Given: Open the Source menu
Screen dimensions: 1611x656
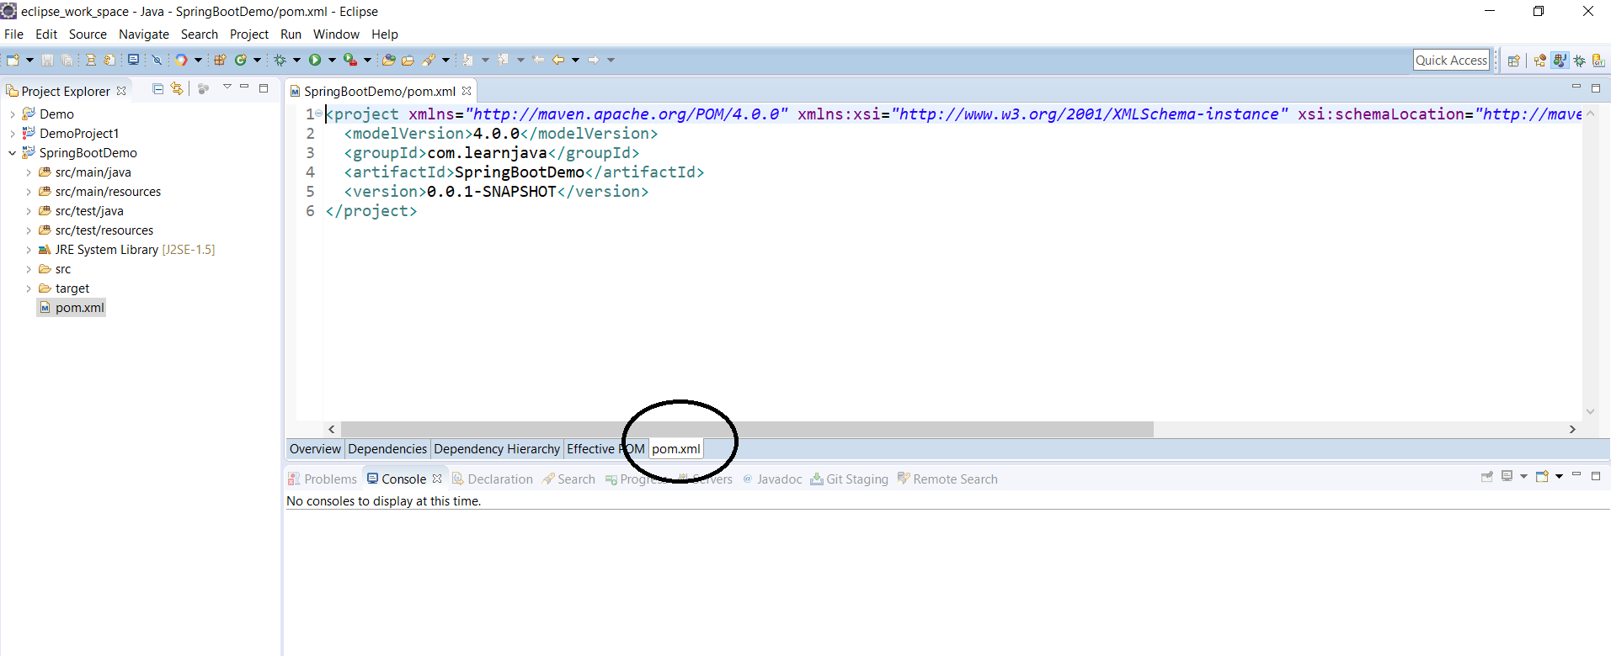Looking at the screenshot, I should click(x=88, y=34).
